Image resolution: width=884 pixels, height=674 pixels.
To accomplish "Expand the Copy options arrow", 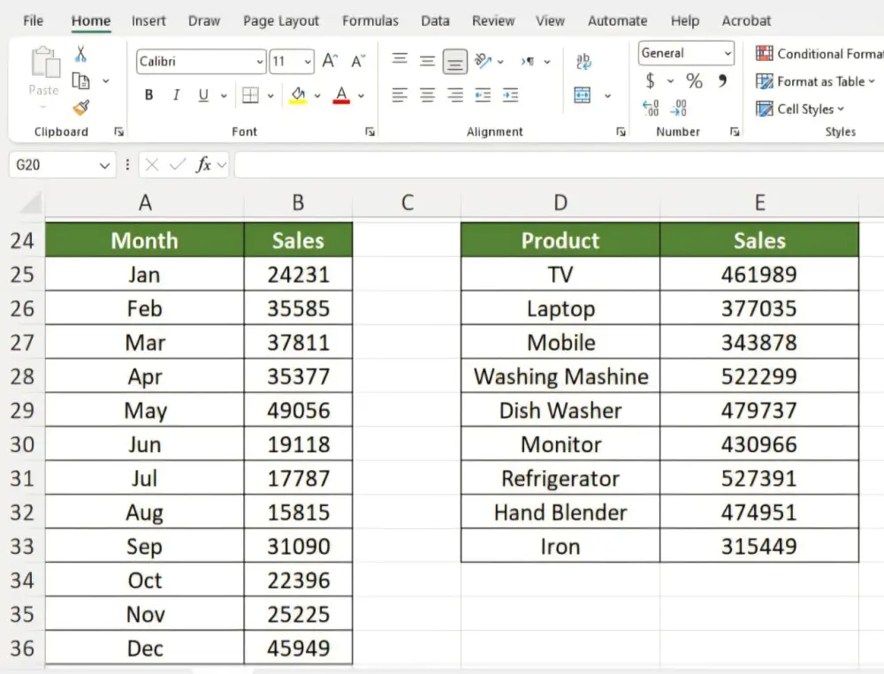I will (x=105, y=81).
